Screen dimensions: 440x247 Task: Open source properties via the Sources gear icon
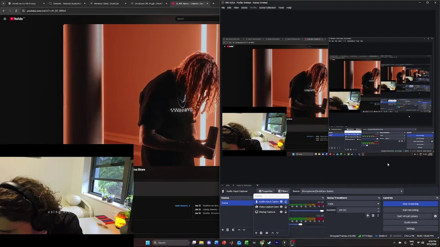[x=266, y=233]
